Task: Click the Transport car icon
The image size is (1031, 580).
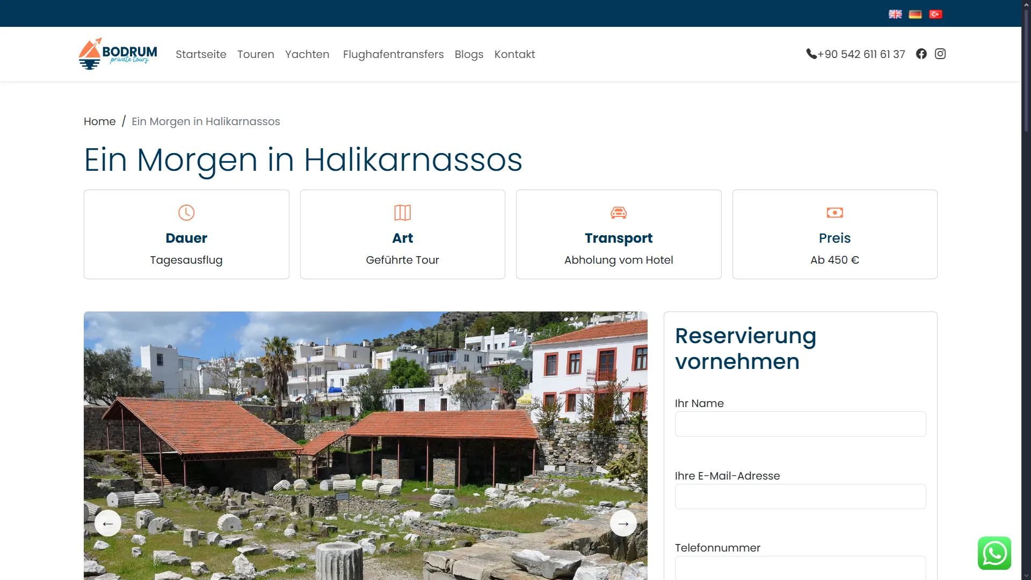Action: click(619, 213)
